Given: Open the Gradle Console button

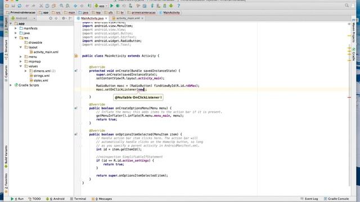Looking at the screenshot, I should coord(336,199).
